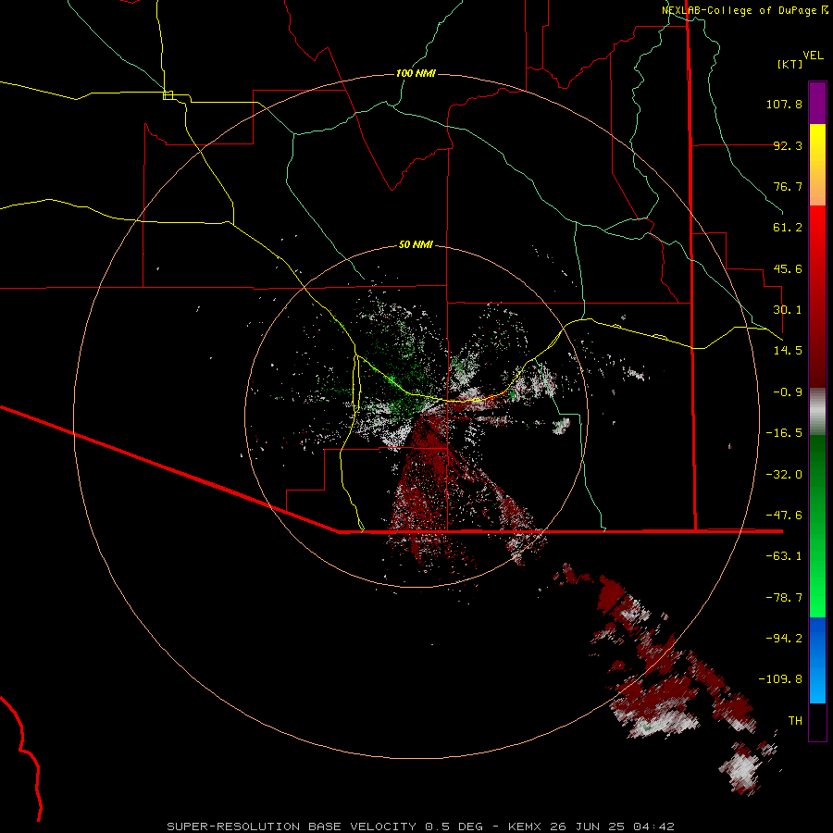Image resolution: width=833 pixels, height=833 pixels.
Task: Click the 50 NMI range ring label
Action: (416, 245)
